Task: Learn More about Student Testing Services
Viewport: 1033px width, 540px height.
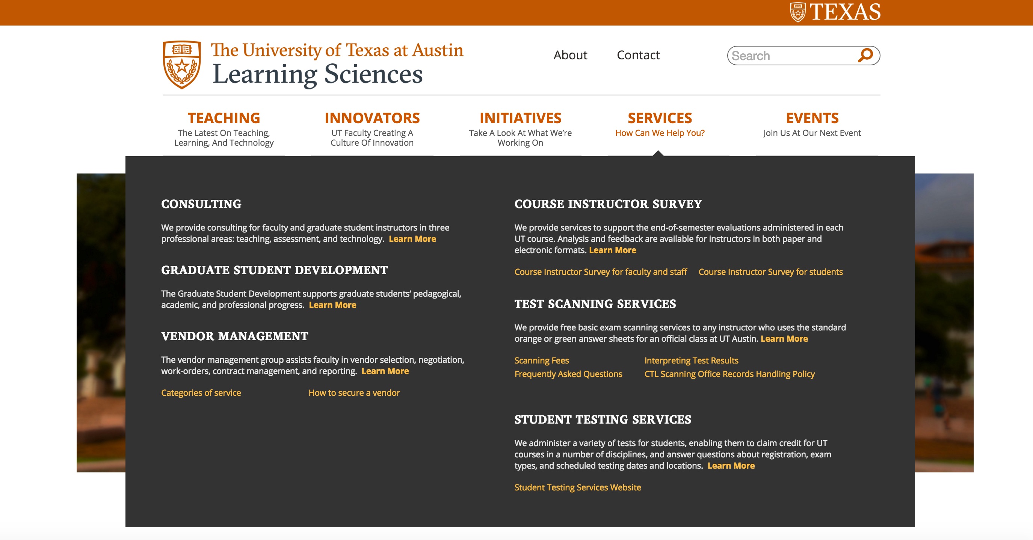Action: (x=731, y=466)
